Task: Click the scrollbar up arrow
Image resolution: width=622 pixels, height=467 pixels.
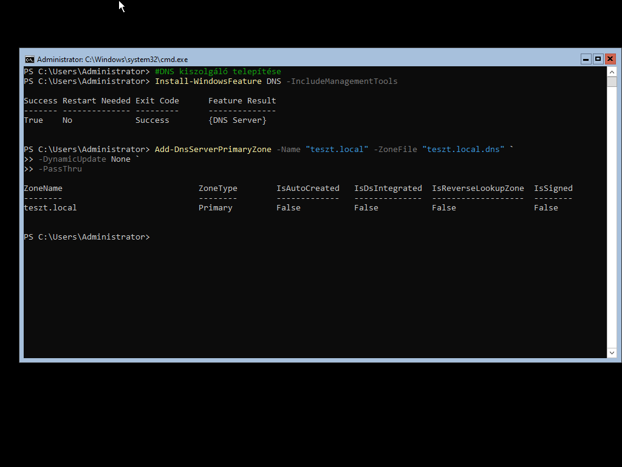Action: [x=612, y=72]
